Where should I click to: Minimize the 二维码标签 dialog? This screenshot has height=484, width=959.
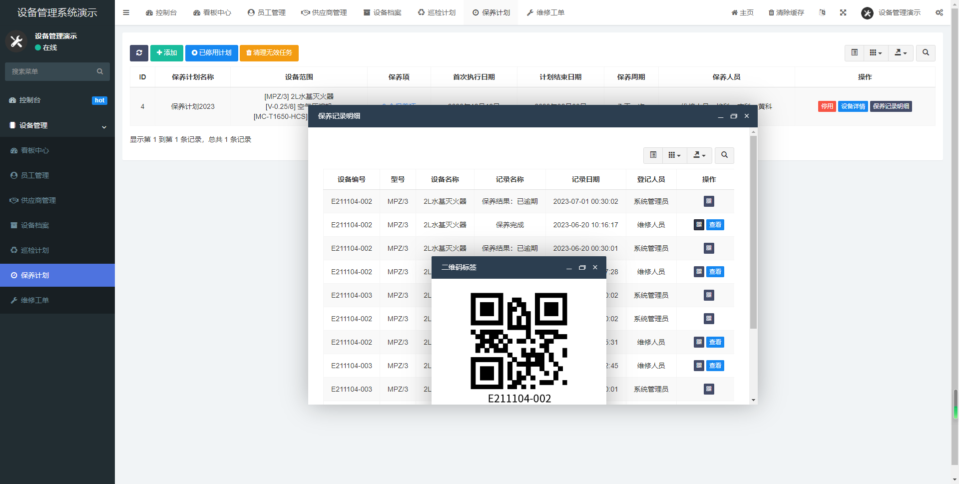tap(569, 268)
